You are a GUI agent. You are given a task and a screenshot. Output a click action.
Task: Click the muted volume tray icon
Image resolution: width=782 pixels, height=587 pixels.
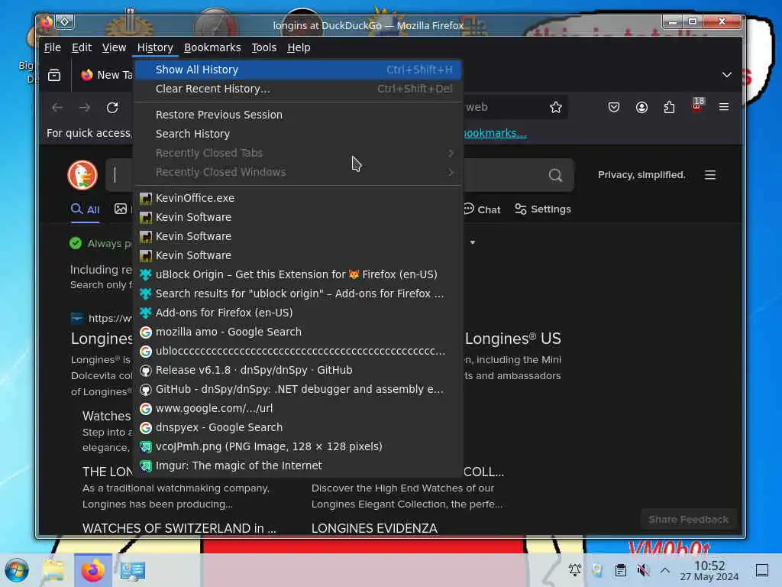pyautogui.click(x=643, y=570)
